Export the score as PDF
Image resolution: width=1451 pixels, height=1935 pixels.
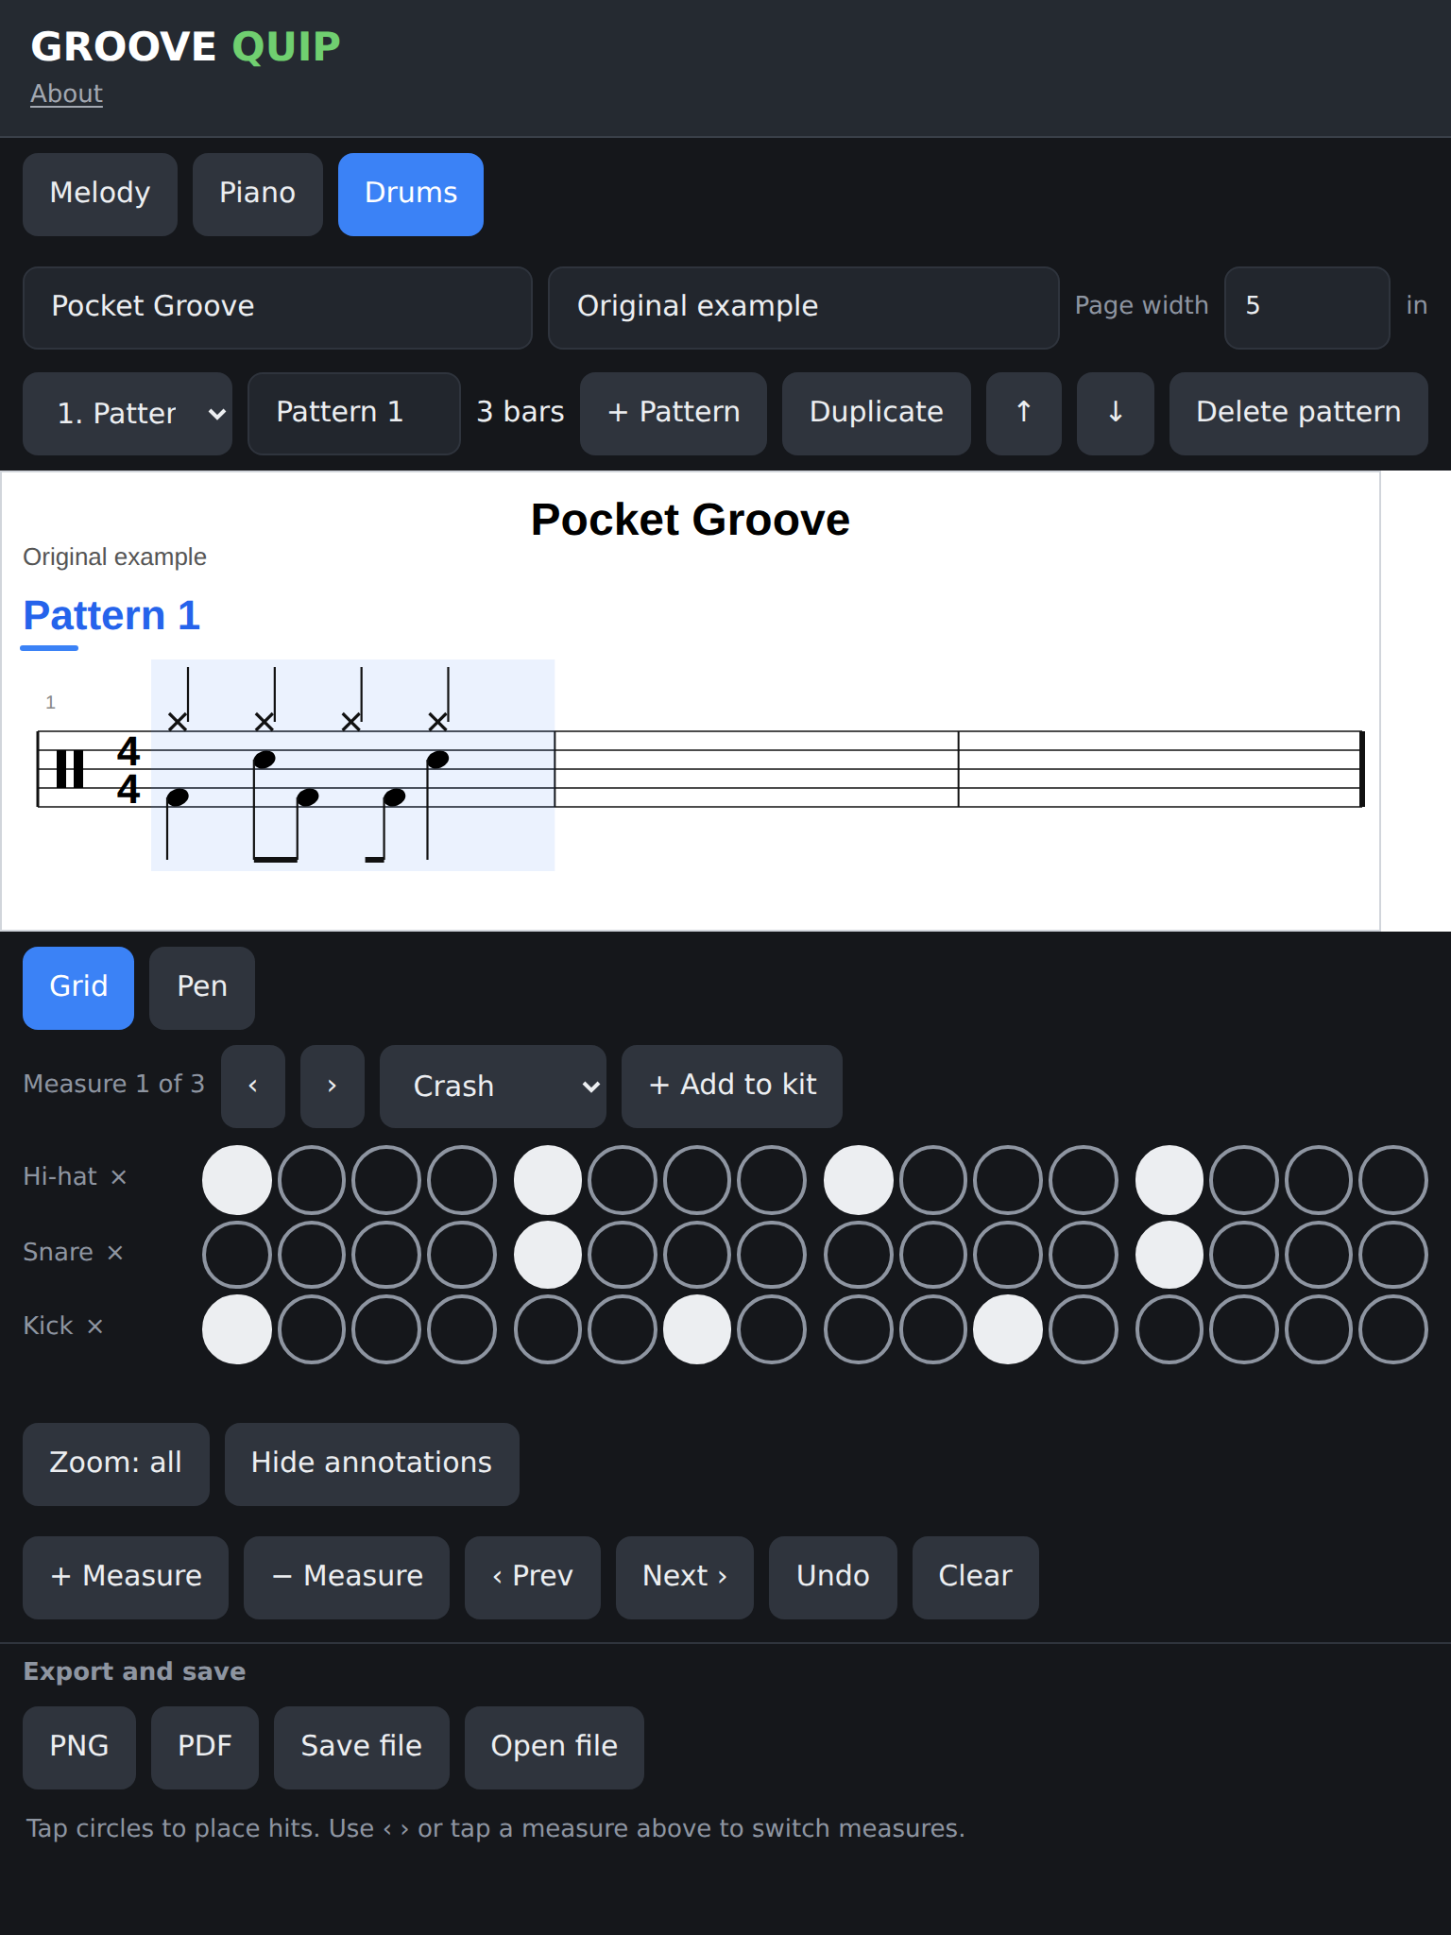pyautogui.click(x=205, y=1747)
